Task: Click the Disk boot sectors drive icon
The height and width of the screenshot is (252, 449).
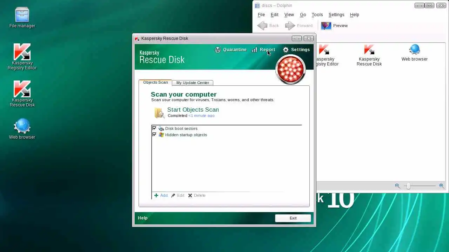Action: [161, 128]
